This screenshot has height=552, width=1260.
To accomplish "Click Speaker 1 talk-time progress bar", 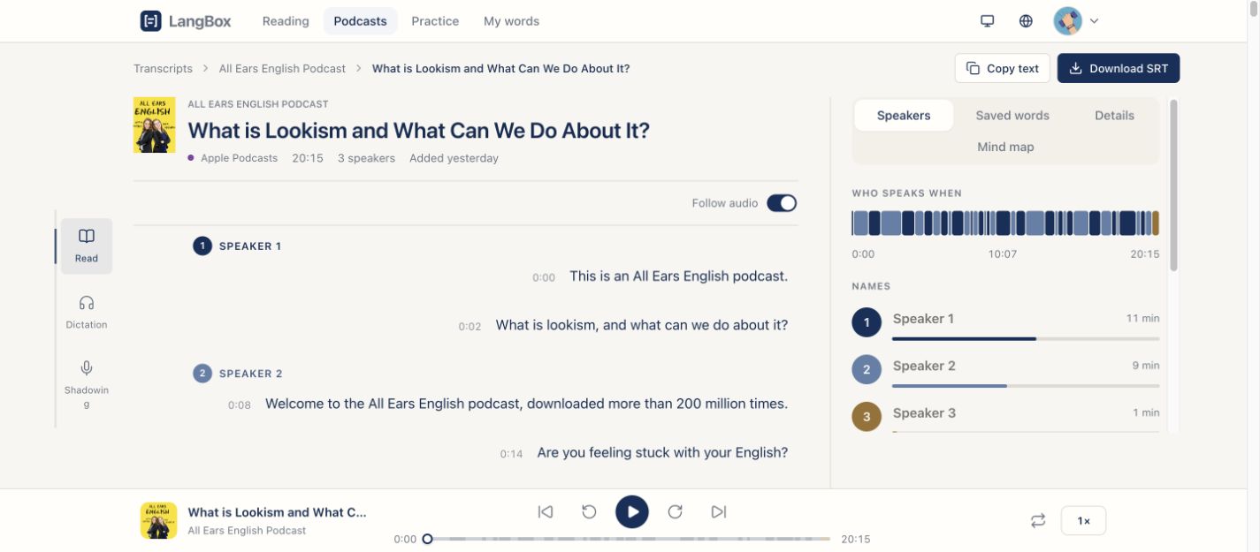I will 1026,339.
